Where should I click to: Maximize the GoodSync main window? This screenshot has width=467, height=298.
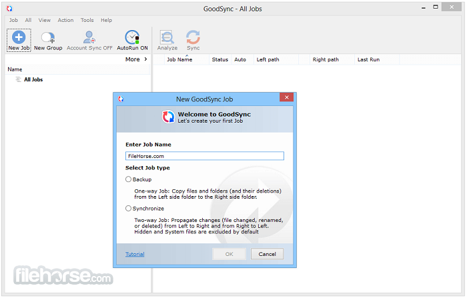[436, 7]
